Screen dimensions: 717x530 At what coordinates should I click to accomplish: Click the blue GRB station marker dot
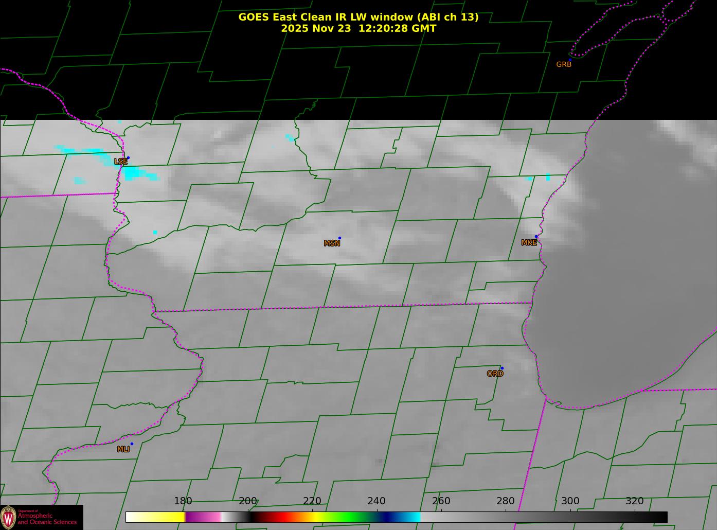[x=570, y=60]
